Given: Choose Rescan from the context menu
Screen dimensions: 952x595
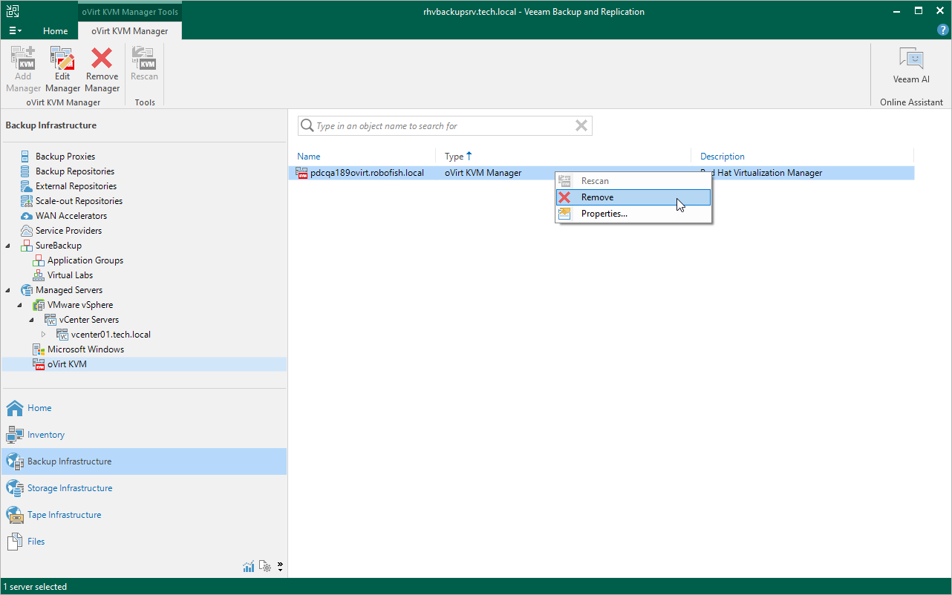Looking at the screenshot, I should 633,181.
